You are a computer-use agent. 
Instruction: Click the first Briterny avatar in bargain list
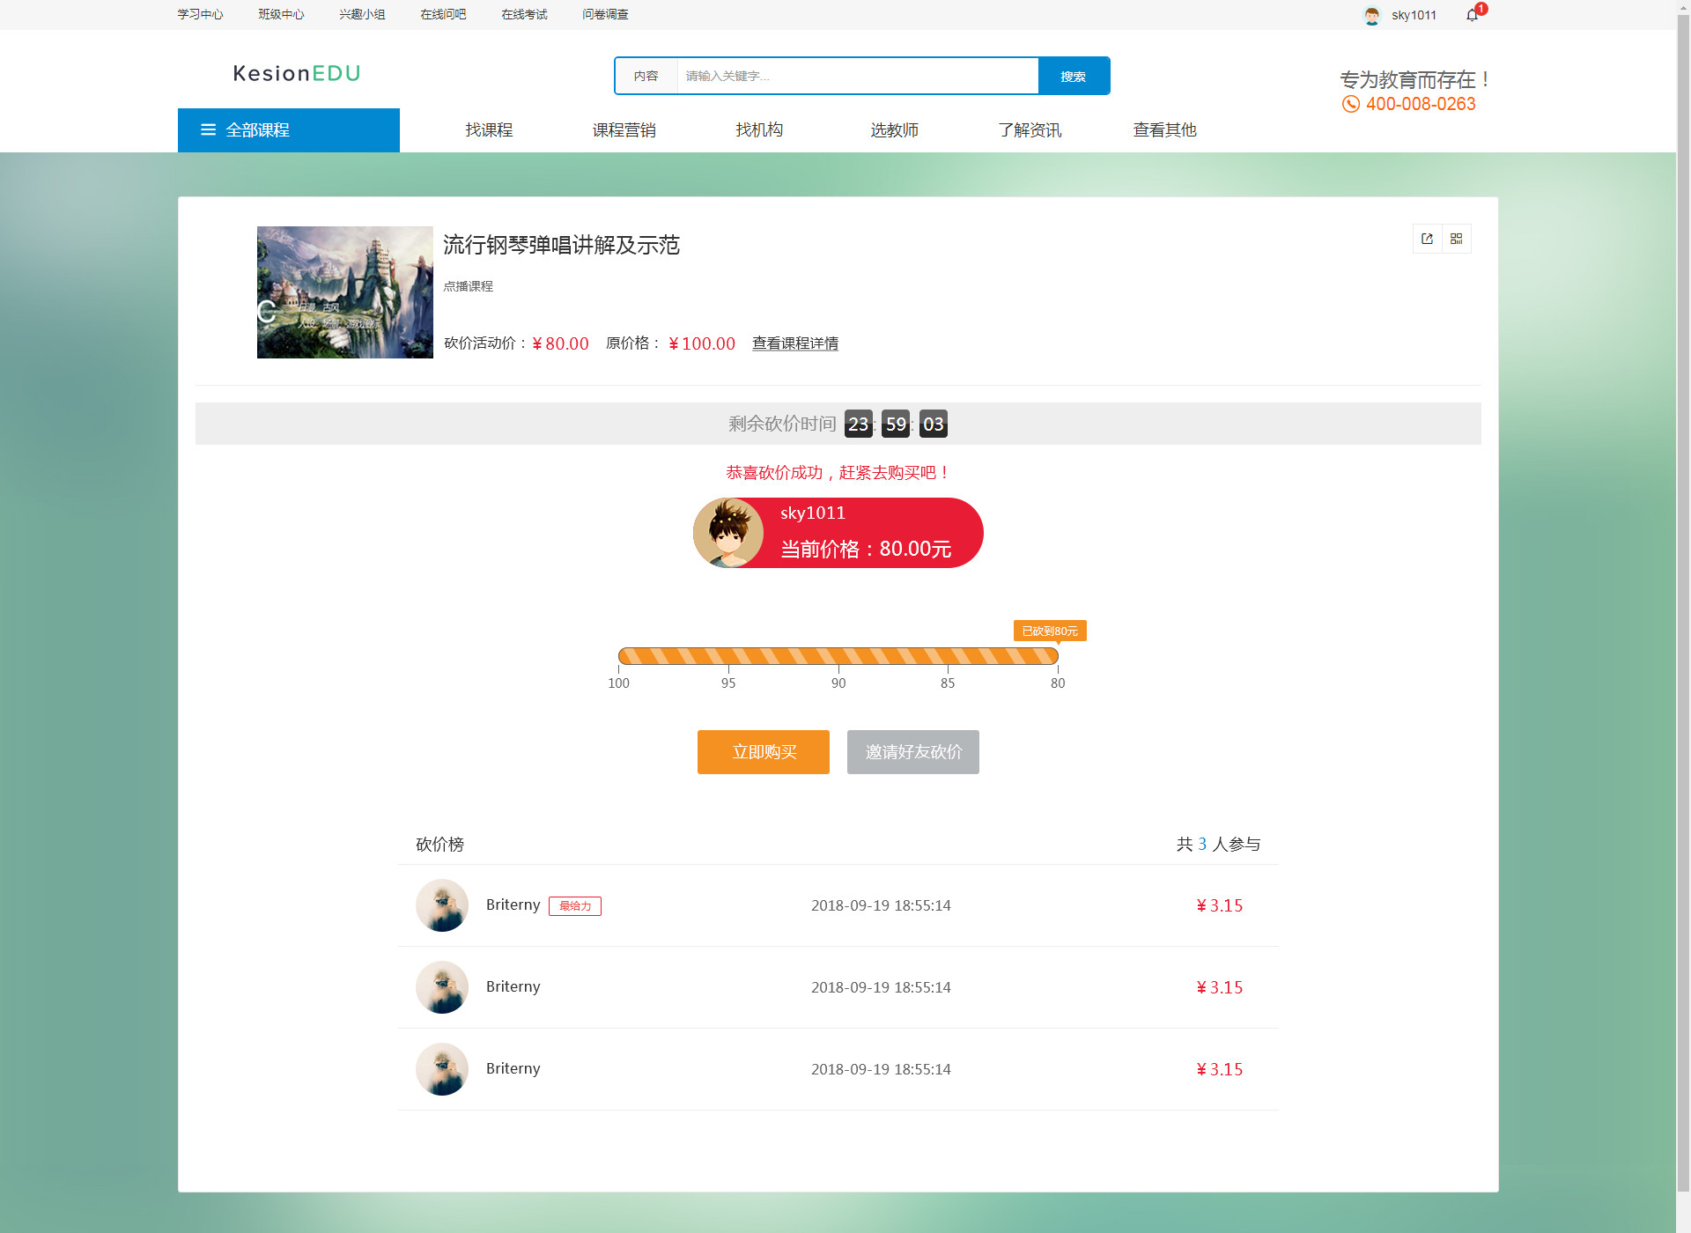point(442,904)
